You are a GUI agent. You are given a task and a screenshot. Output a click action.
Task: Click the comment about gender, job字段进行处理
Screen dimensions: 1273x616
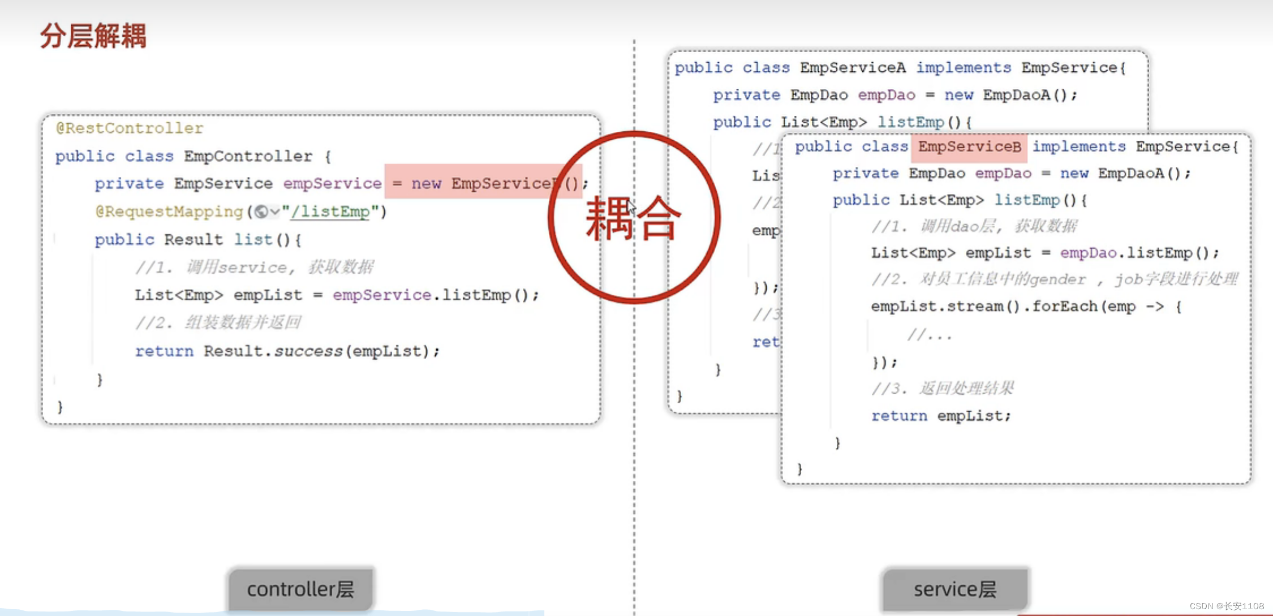point(1055,279)
